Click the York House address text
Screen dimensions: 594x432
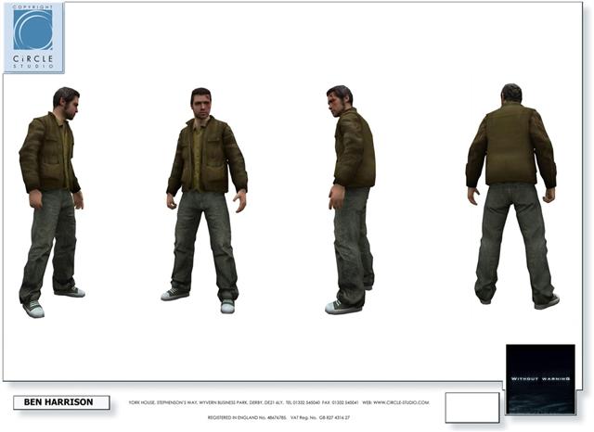(206, 403)
